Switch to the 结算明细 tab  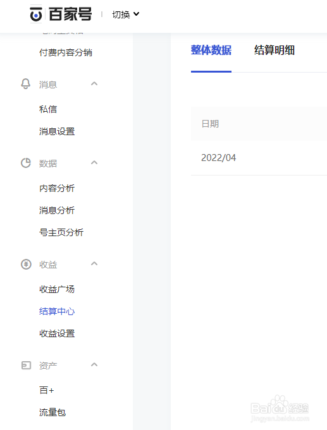275,50
